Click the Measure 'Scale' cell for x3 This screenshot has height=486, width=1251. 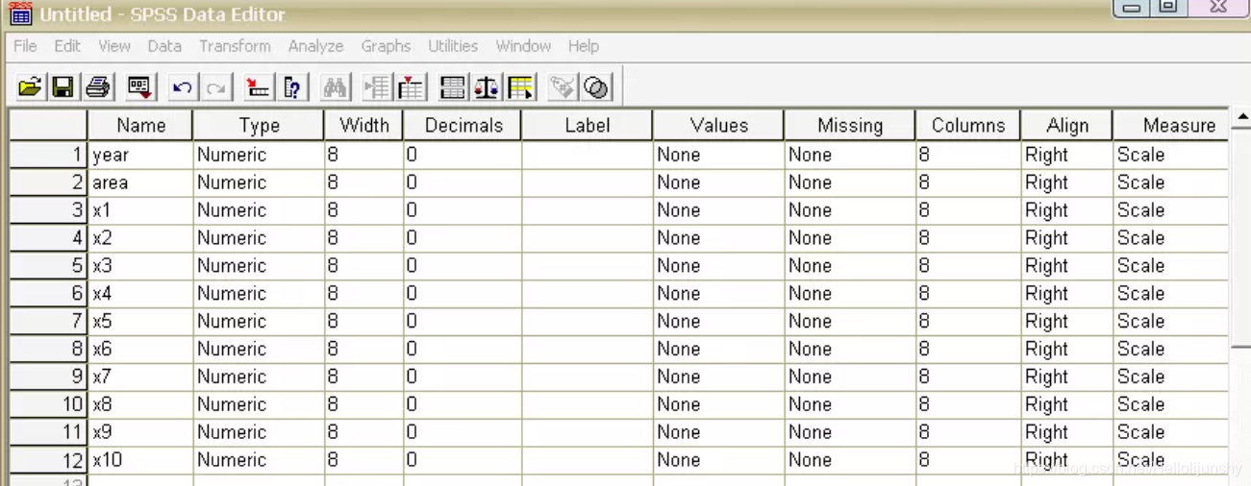[1171, 266]
